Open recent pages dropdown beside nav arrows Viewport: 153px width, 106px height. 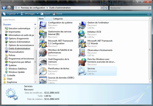point(12,8)
